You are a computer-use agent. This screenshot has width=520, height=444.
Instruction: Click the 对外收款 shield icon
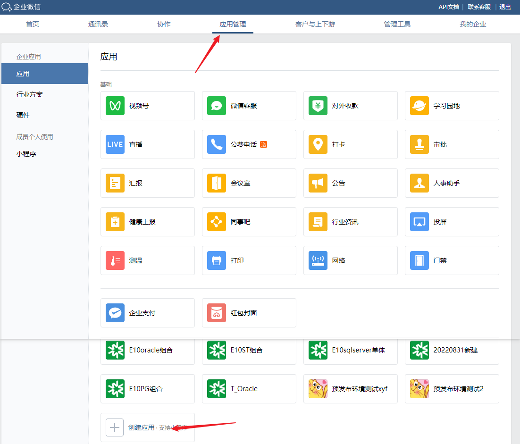coord(318,106)
